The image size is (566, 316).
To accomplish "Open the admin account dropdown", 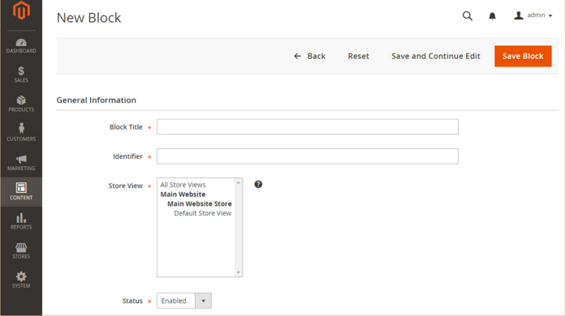I will click(x=534, y=15).
